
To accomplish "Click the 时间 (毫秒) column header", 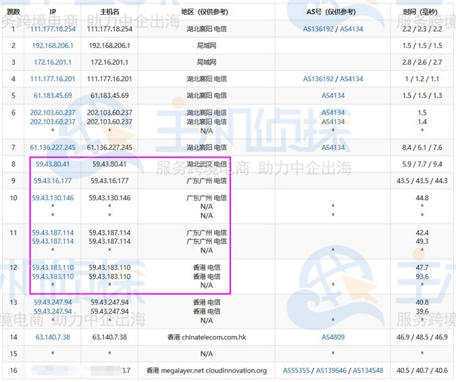I will click(420, 11).
